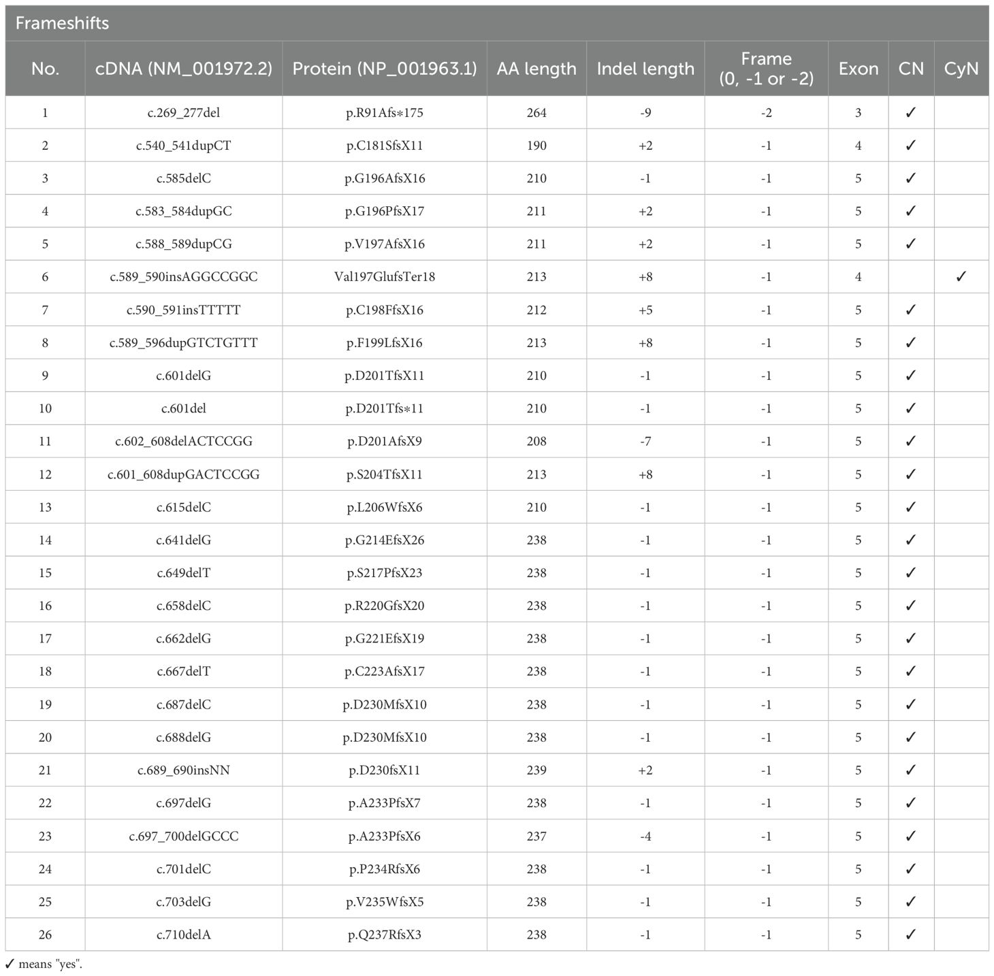Select cell 'c.590_591insTTTTT'
Screen dimensions: 994x976
[184, 310]
